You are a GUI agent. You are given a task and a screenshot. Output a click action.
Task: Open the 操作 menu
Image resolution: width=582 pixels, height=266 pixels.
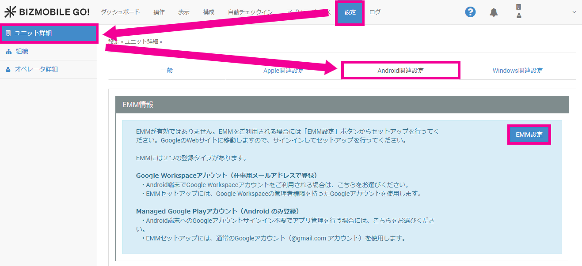[159, 12]
